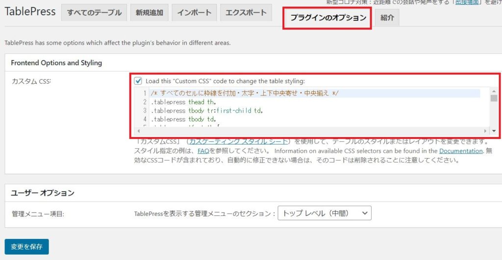
Task: Click the カスタム CSS: label
Action: click(x=31, y=81)
